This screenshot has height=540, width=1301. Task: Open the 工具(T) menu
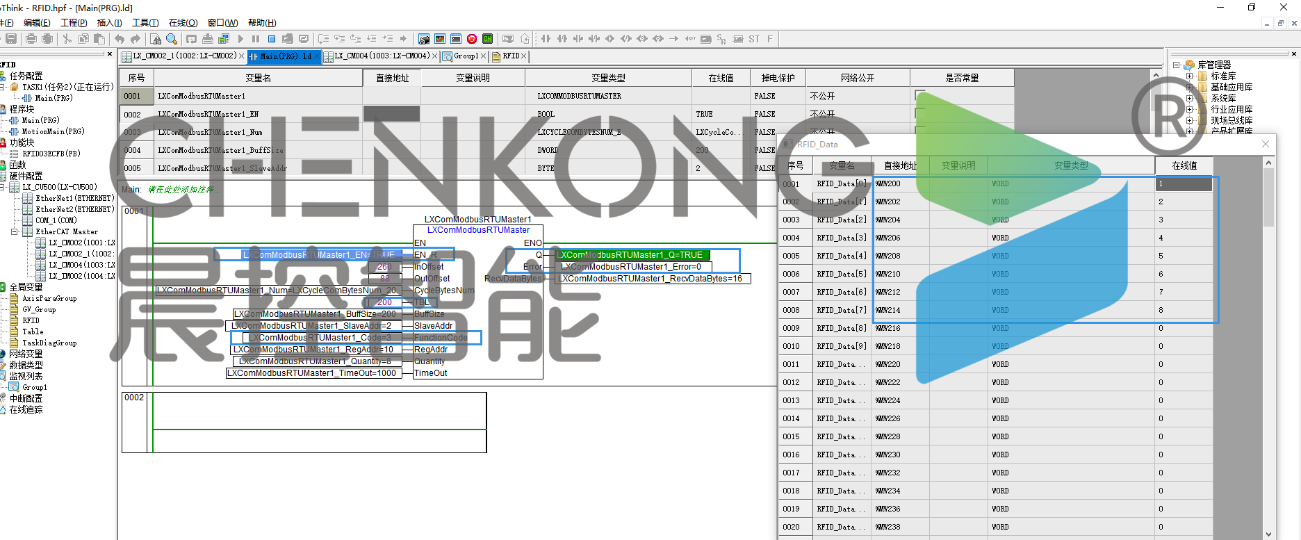[x=145, y=23]
